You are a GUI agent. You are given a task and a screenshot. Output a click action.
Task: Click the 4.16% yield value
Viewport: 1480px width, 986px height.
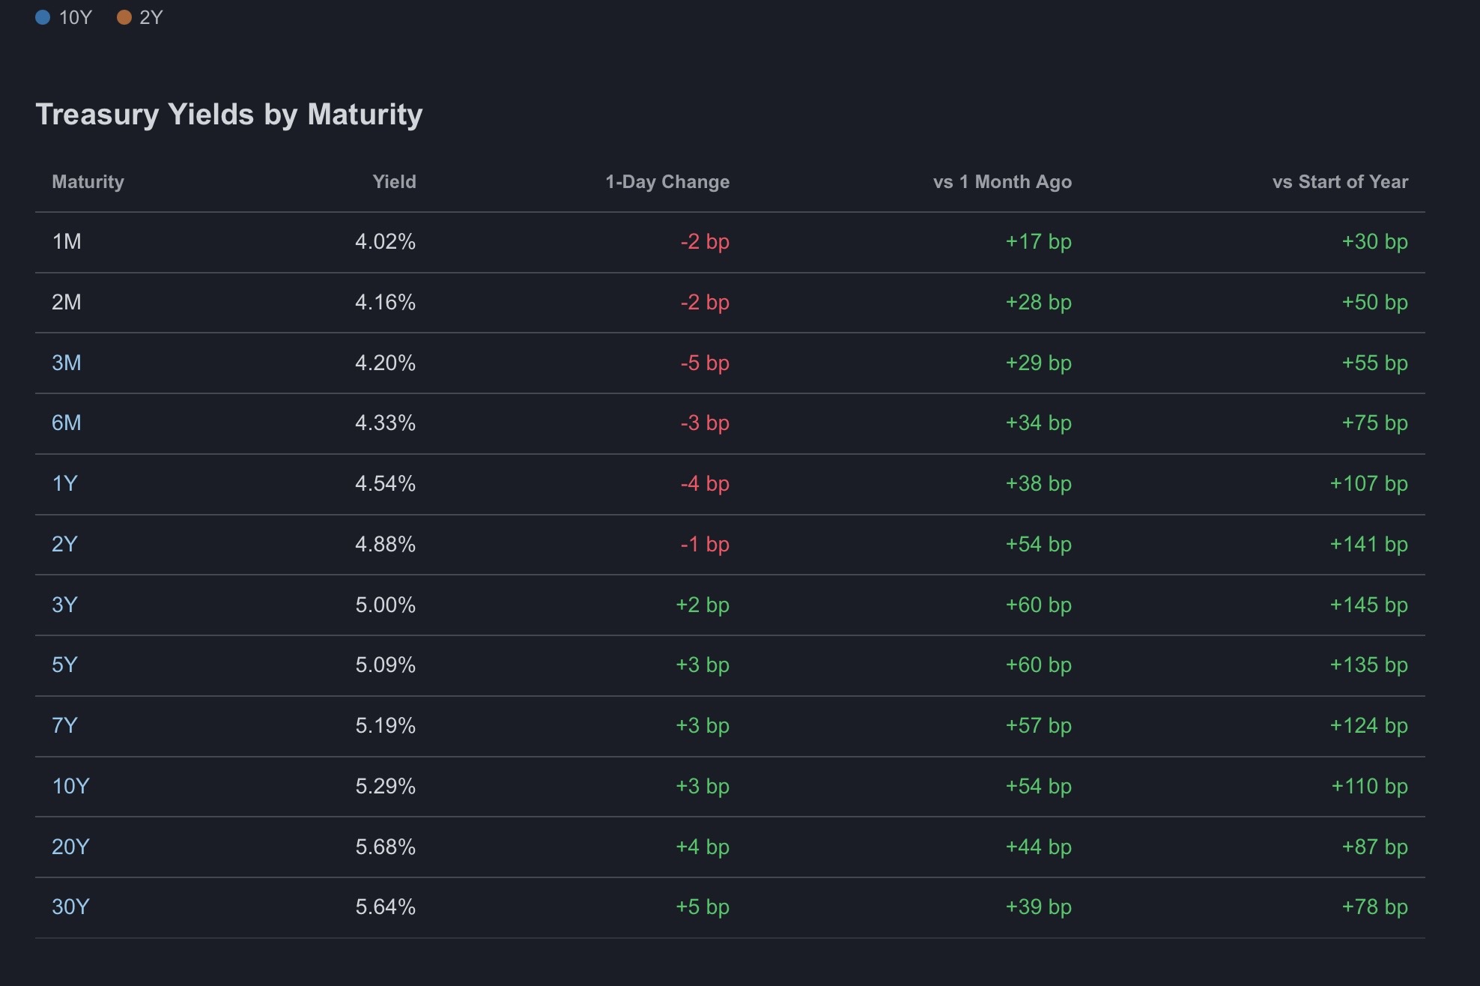tap(385, 303)
